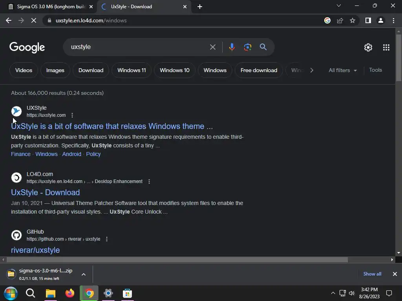The width and height of the screenshot is (402, 301).
Task: Expand options for the sigma-os zip download
Action: 84,274
